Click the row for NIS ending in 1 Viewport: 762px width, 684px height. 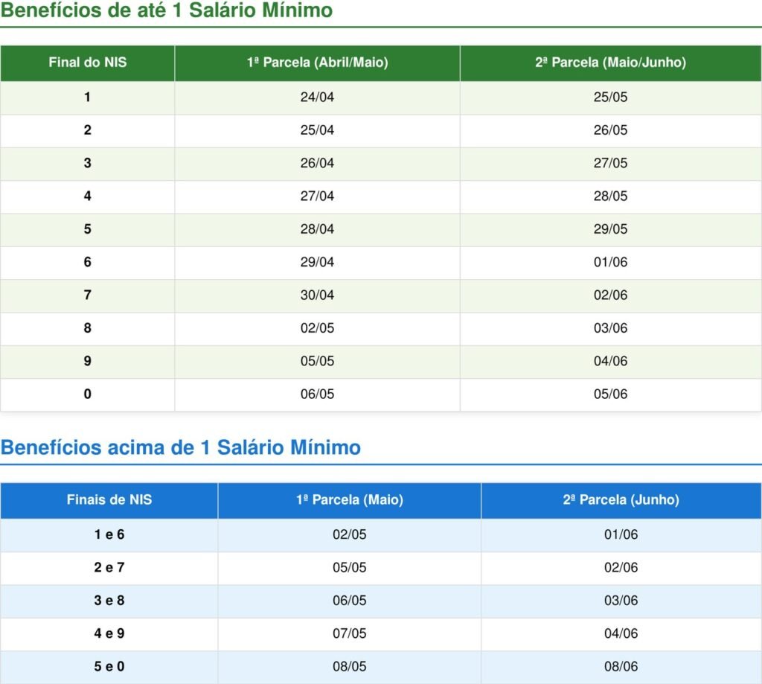[x=87, y=97]
